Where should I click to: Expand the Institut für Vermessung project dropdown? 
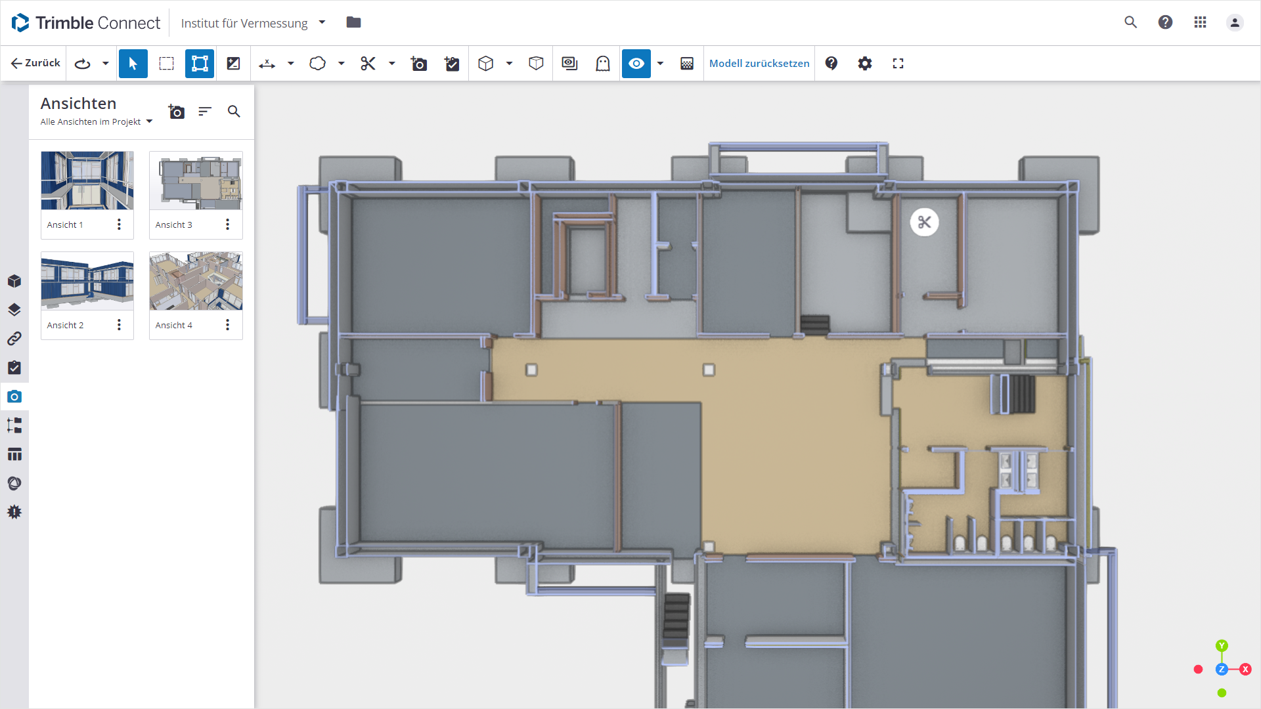[322, 23]
